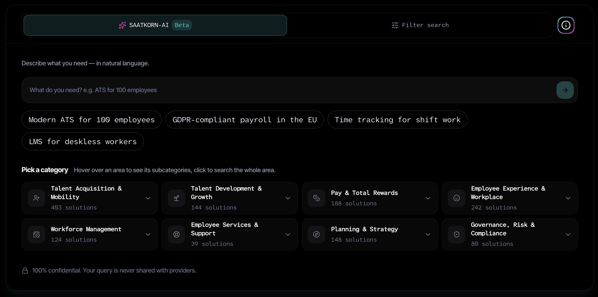Click the filter sliders icon
This screenshot has width=598, height=297.
click(x=395, y=25)
